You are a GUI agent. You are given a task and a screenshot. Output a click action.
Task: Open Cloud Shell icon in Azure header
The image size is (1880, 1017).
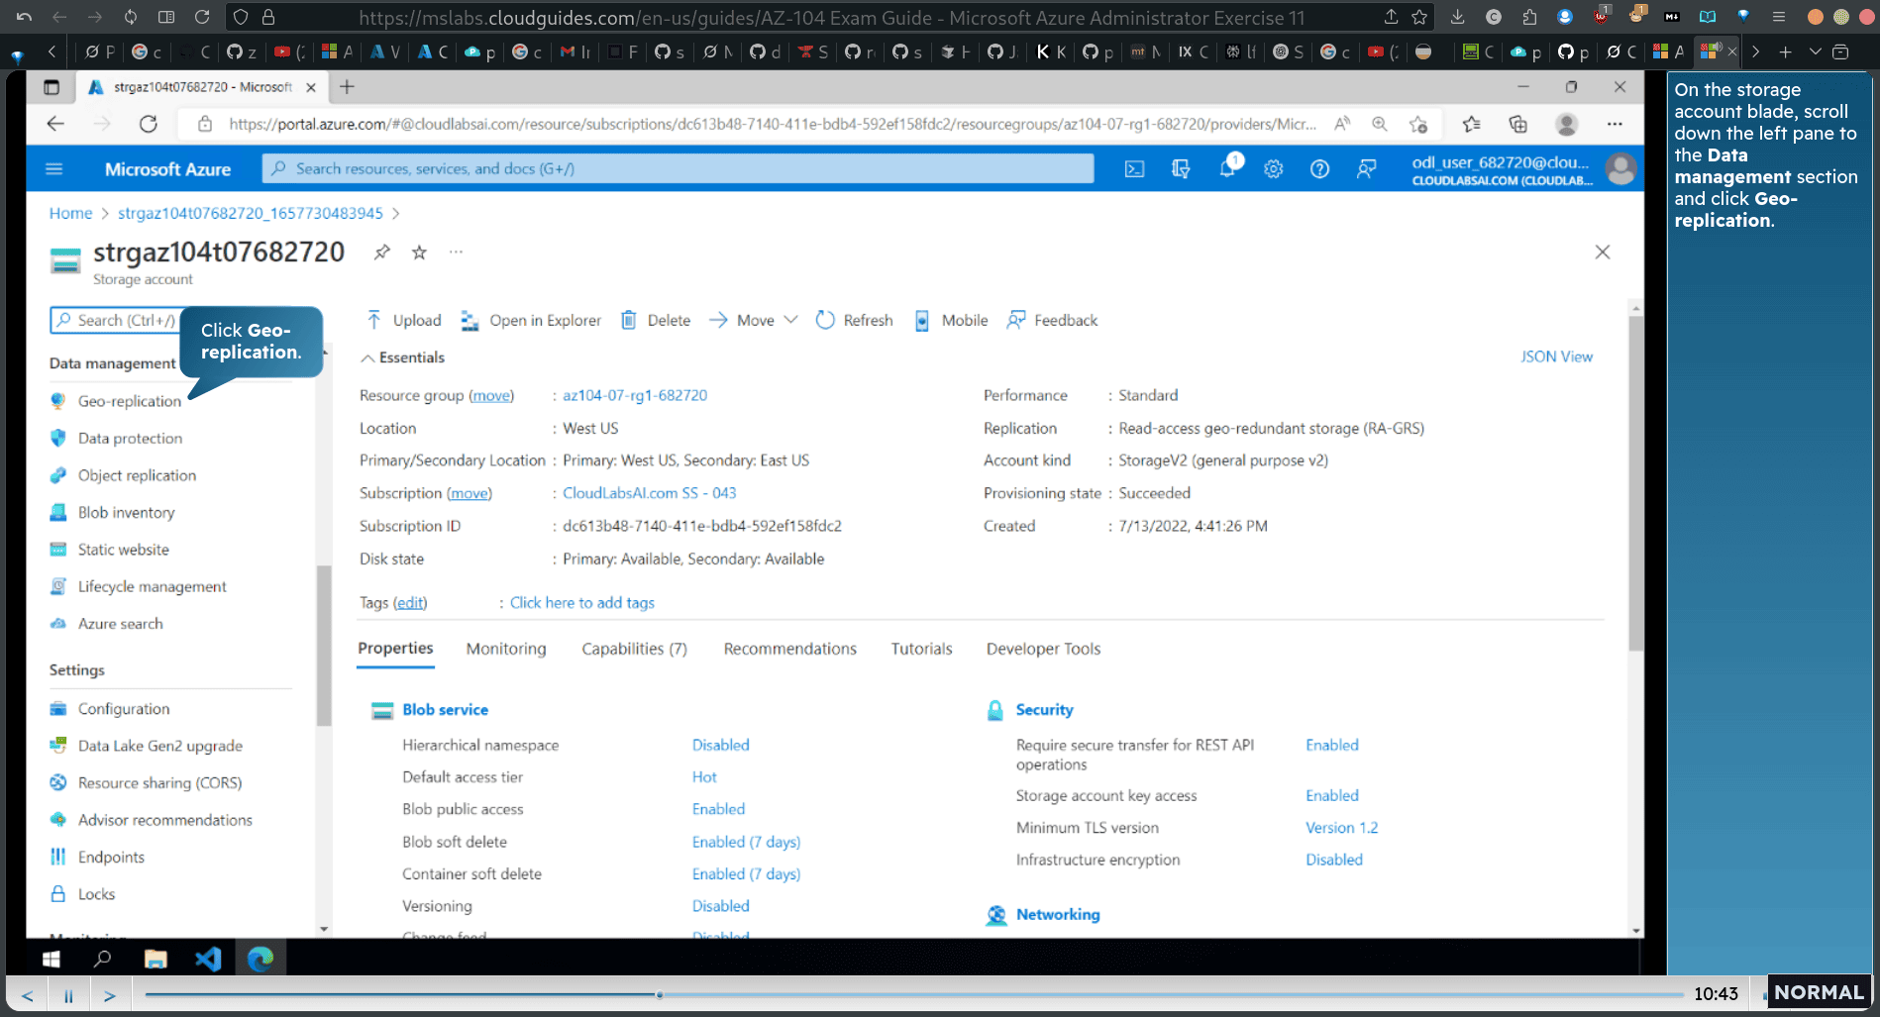tap(1134, 169)
